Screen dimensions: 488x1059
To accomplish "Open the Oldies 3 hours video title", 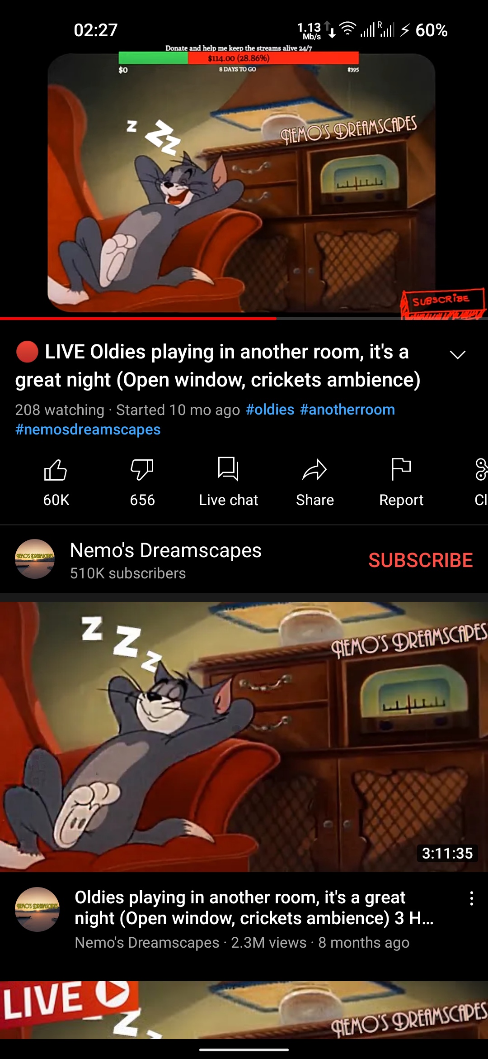I will (x=254, y=907).
